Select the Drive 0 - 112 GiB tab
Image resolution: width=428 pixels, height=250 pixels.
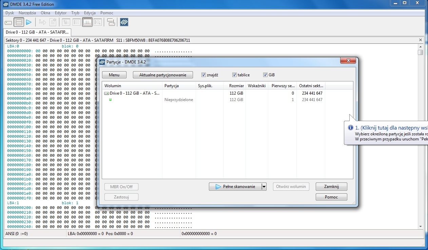coord(37,32)
